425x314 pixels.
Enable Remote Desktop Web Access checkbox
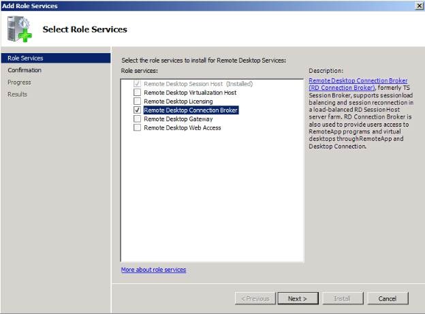pos(138,127)
